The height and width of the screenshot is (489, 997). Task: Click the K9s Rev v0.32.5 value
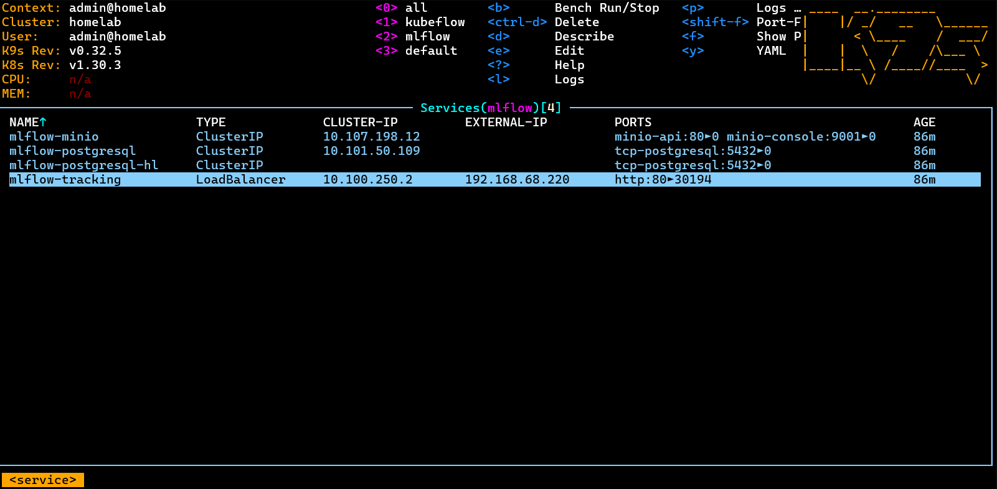point(95,50)
